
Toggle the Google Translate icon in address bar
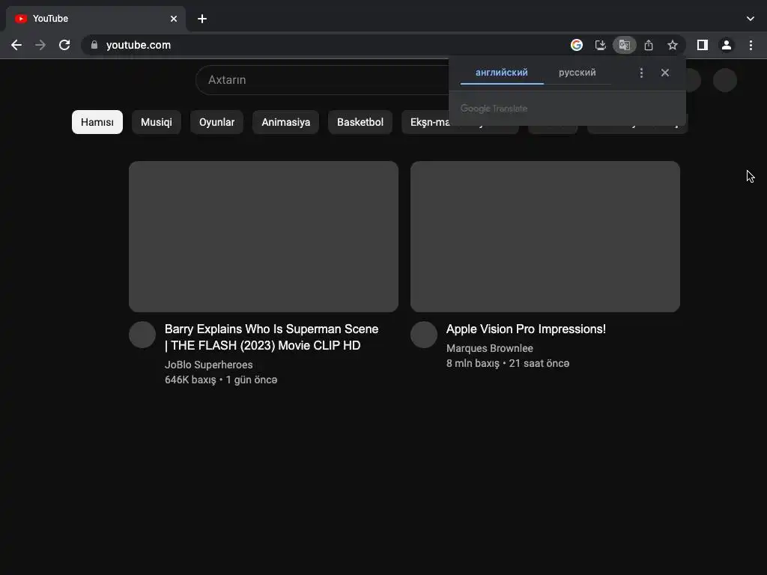coord(625,45)
